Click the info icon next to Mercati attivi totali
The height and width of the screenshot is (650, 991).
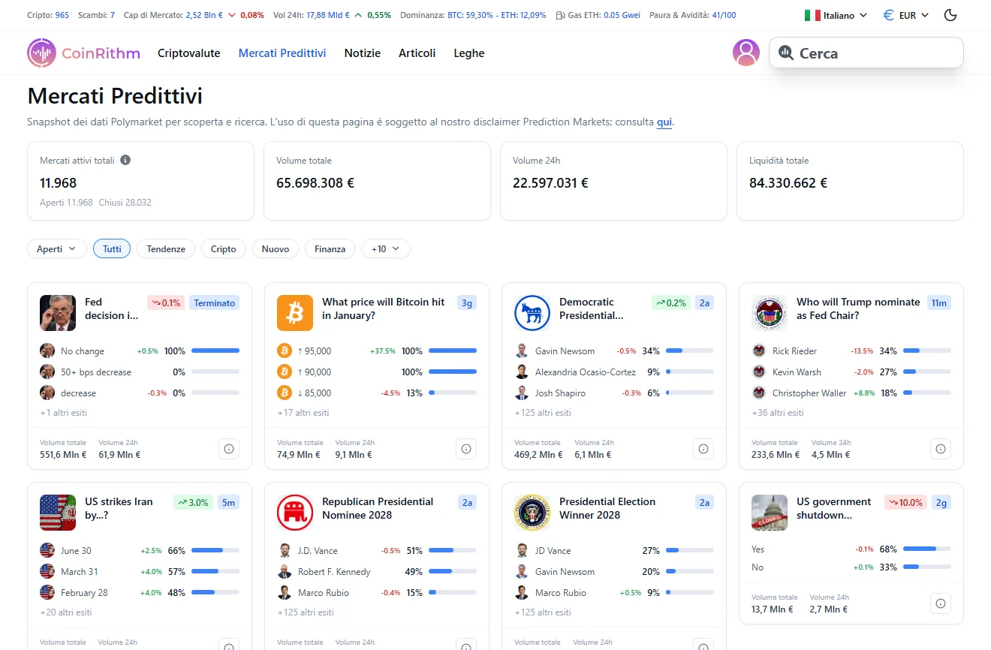125,160
